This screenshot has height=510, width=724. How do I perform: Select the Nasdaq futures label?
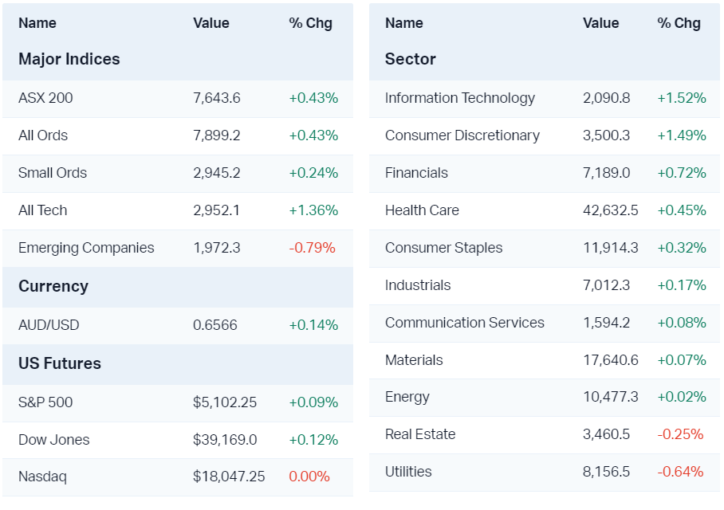click(x=42, y=477)
